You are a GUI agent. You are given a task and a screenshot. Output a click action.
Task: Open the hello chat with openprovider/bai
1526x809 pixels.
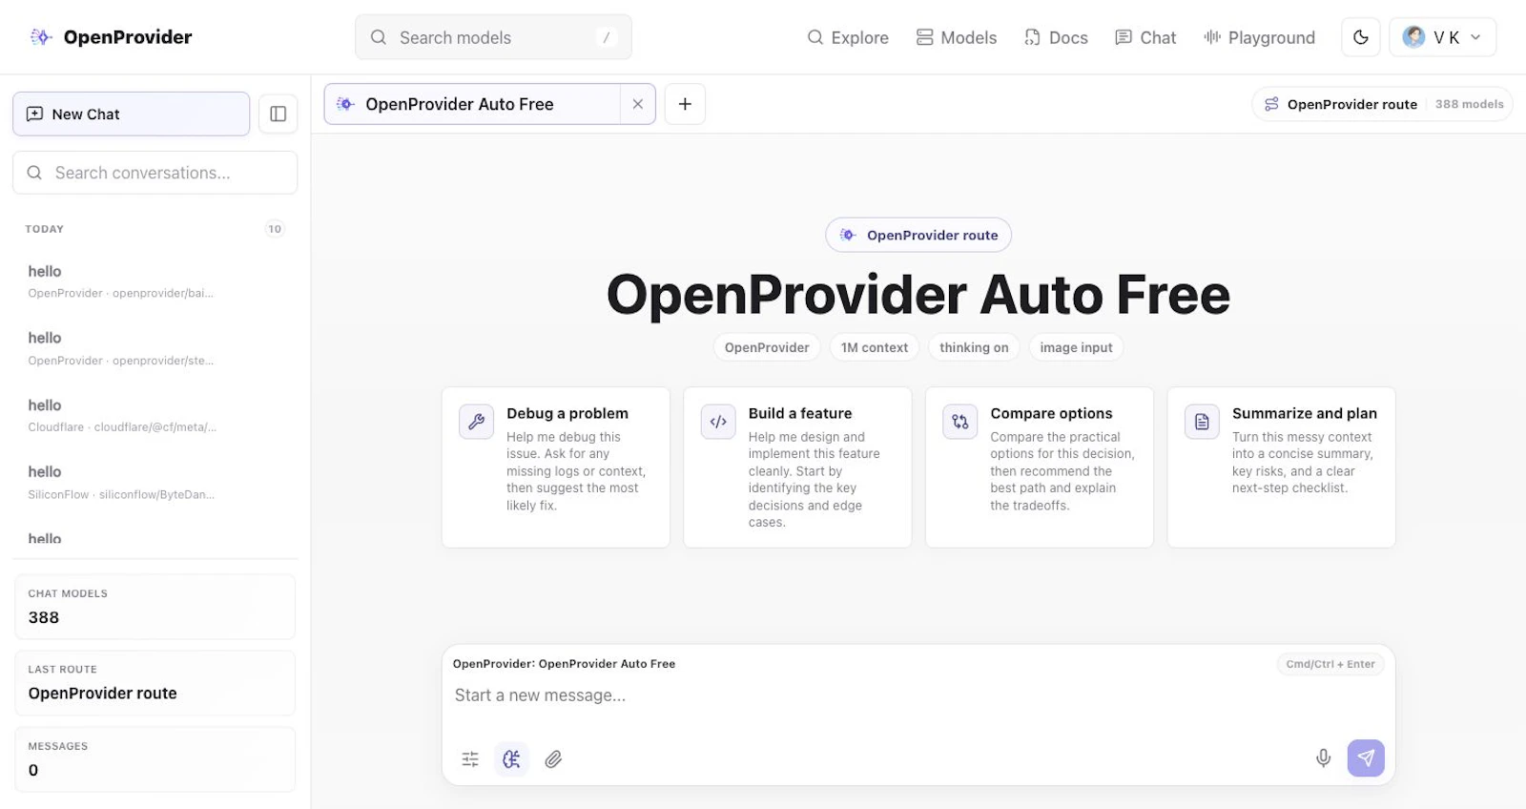pos(155,281)
